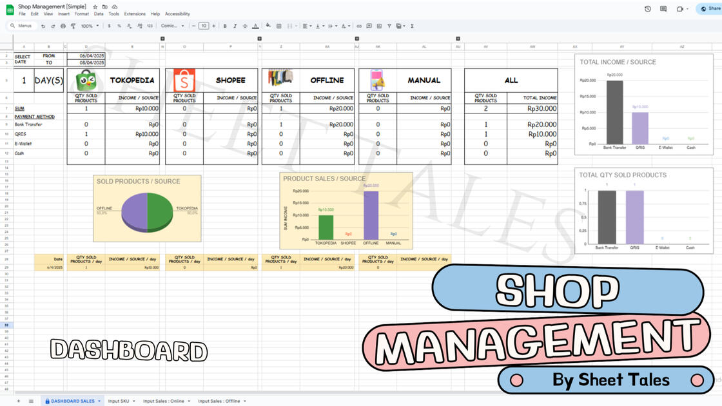Redo the last action

click(x=53, y=26)
